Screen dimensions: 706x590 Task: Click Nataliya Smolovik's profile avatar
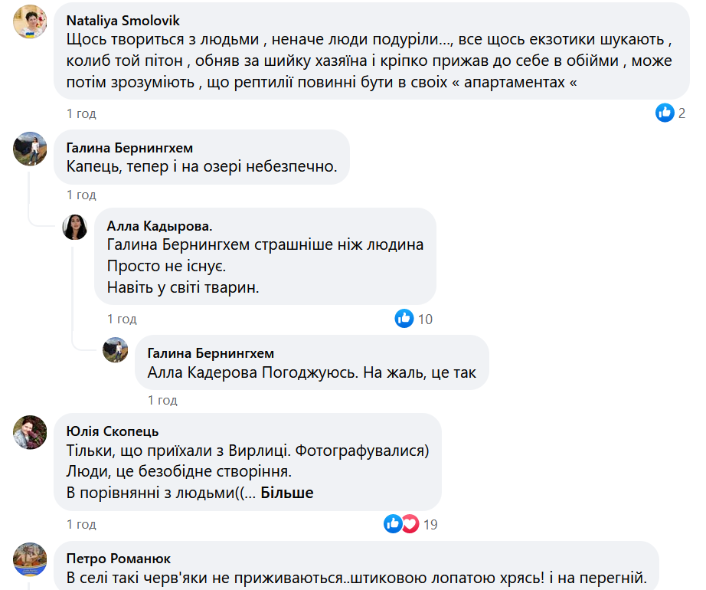click(x=31, y=21)
